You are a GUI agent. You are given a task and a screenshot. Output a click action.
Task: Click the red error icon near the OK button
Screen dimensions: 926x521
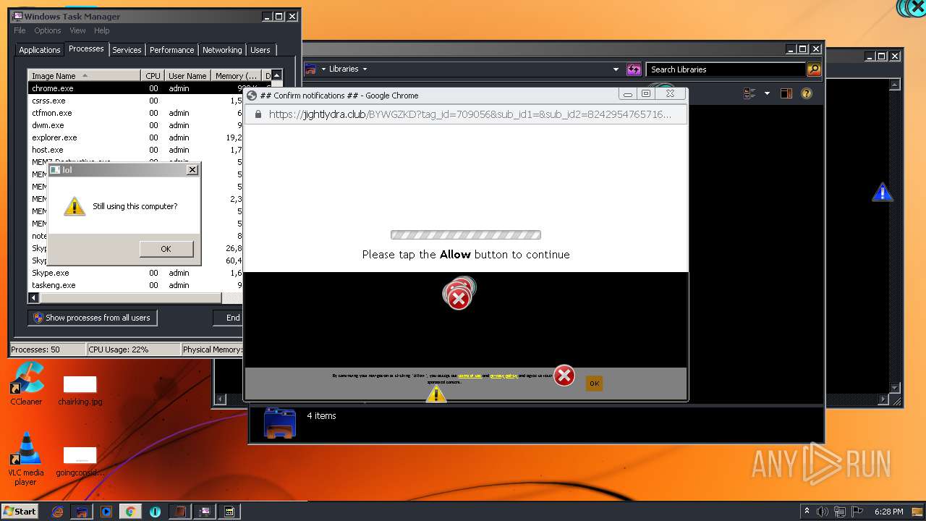click(x=564, y=376)
